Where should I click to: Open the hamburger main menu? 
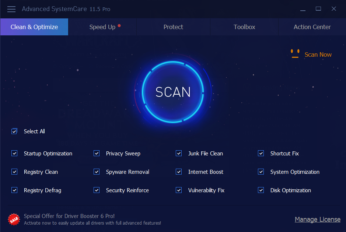11,9
